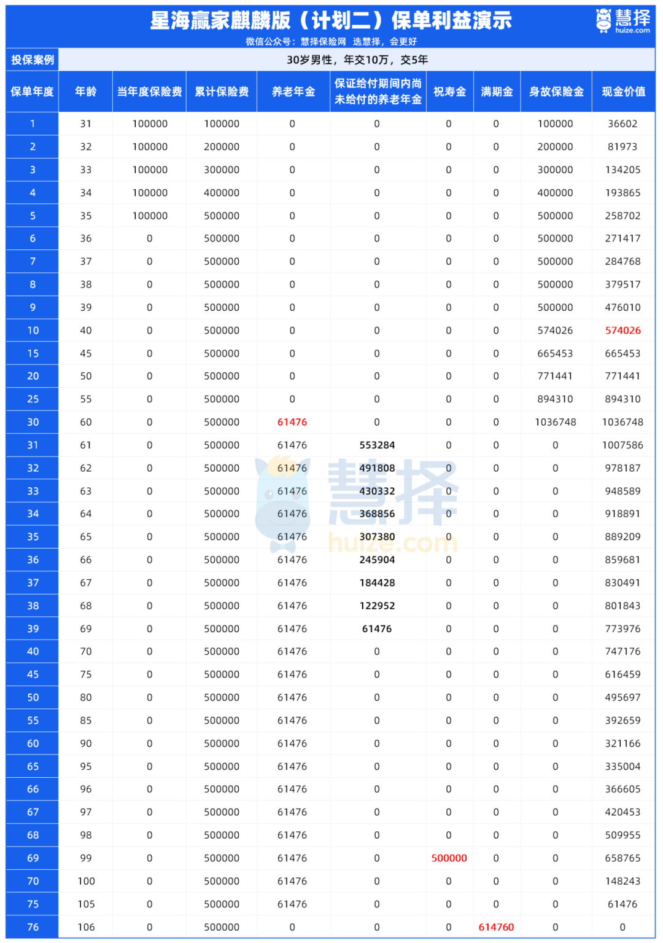Image resolution: width=663 pixels, height=943 pixels.
Task: Click the 30岁男性，年交10万，交5年 description
Action: (357, 60)
